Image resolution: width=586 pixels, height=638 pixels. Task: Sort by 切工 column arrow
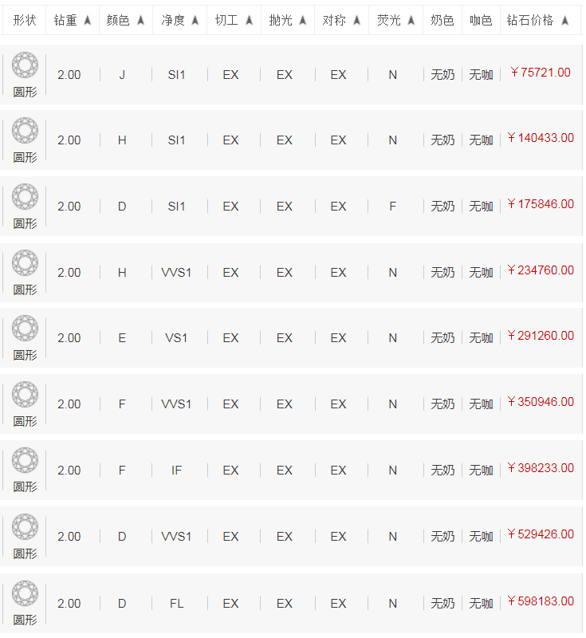coord(249,21)
